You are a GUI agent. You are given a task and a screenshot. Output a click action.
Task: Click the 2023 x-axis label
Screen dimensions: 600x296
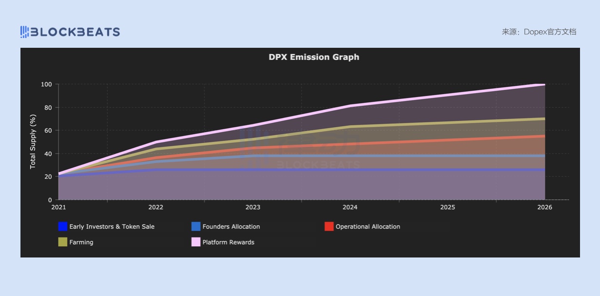[253, 207]
